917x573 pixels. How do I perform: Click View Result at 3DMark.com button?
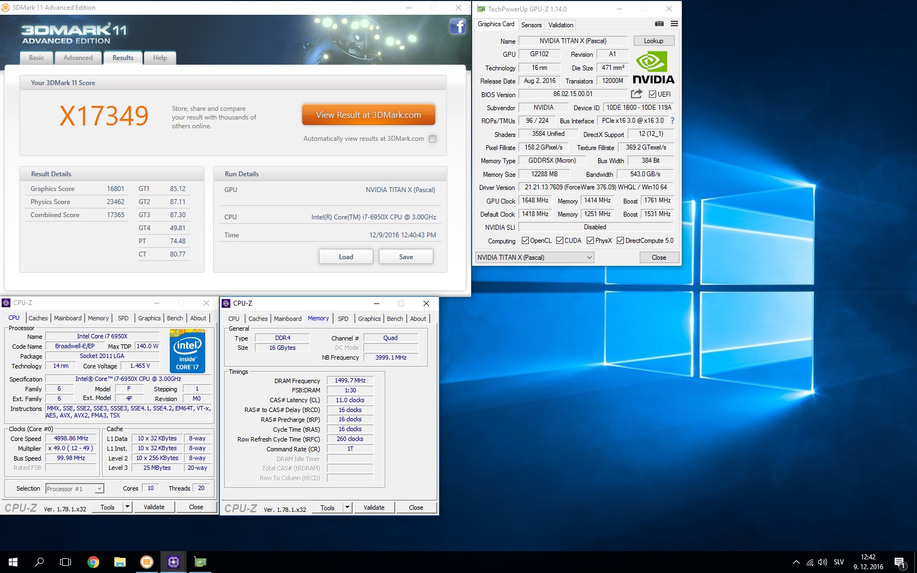pos(368,115)
